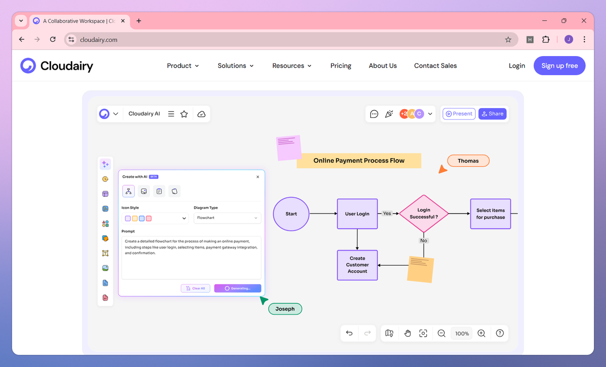The height and width of the screenshot is (367, 606).
Task: Click the Sign up free button
Action: (560, 66)
